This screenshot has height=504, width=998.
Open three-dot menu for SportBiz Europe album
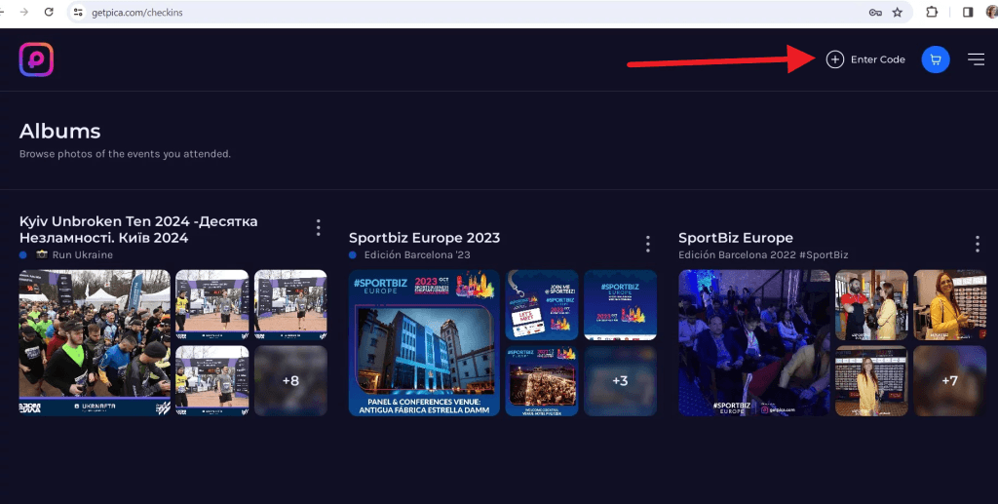click(978, 244)
